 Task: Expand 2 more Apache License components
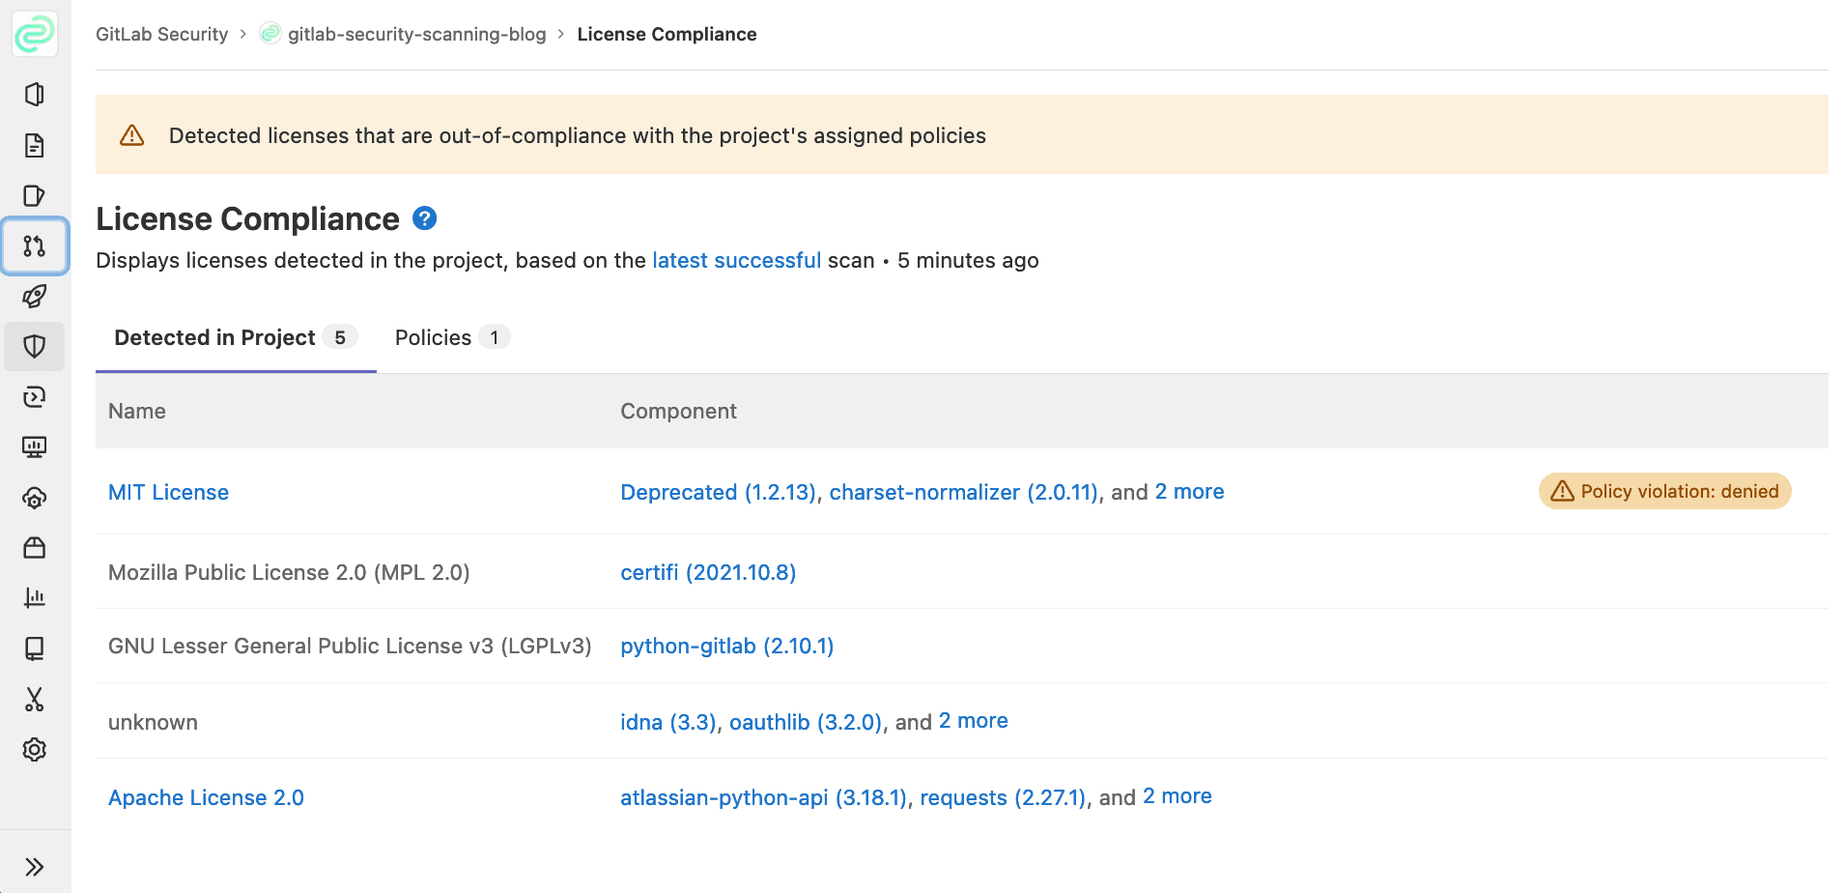tap(1177, 796)
